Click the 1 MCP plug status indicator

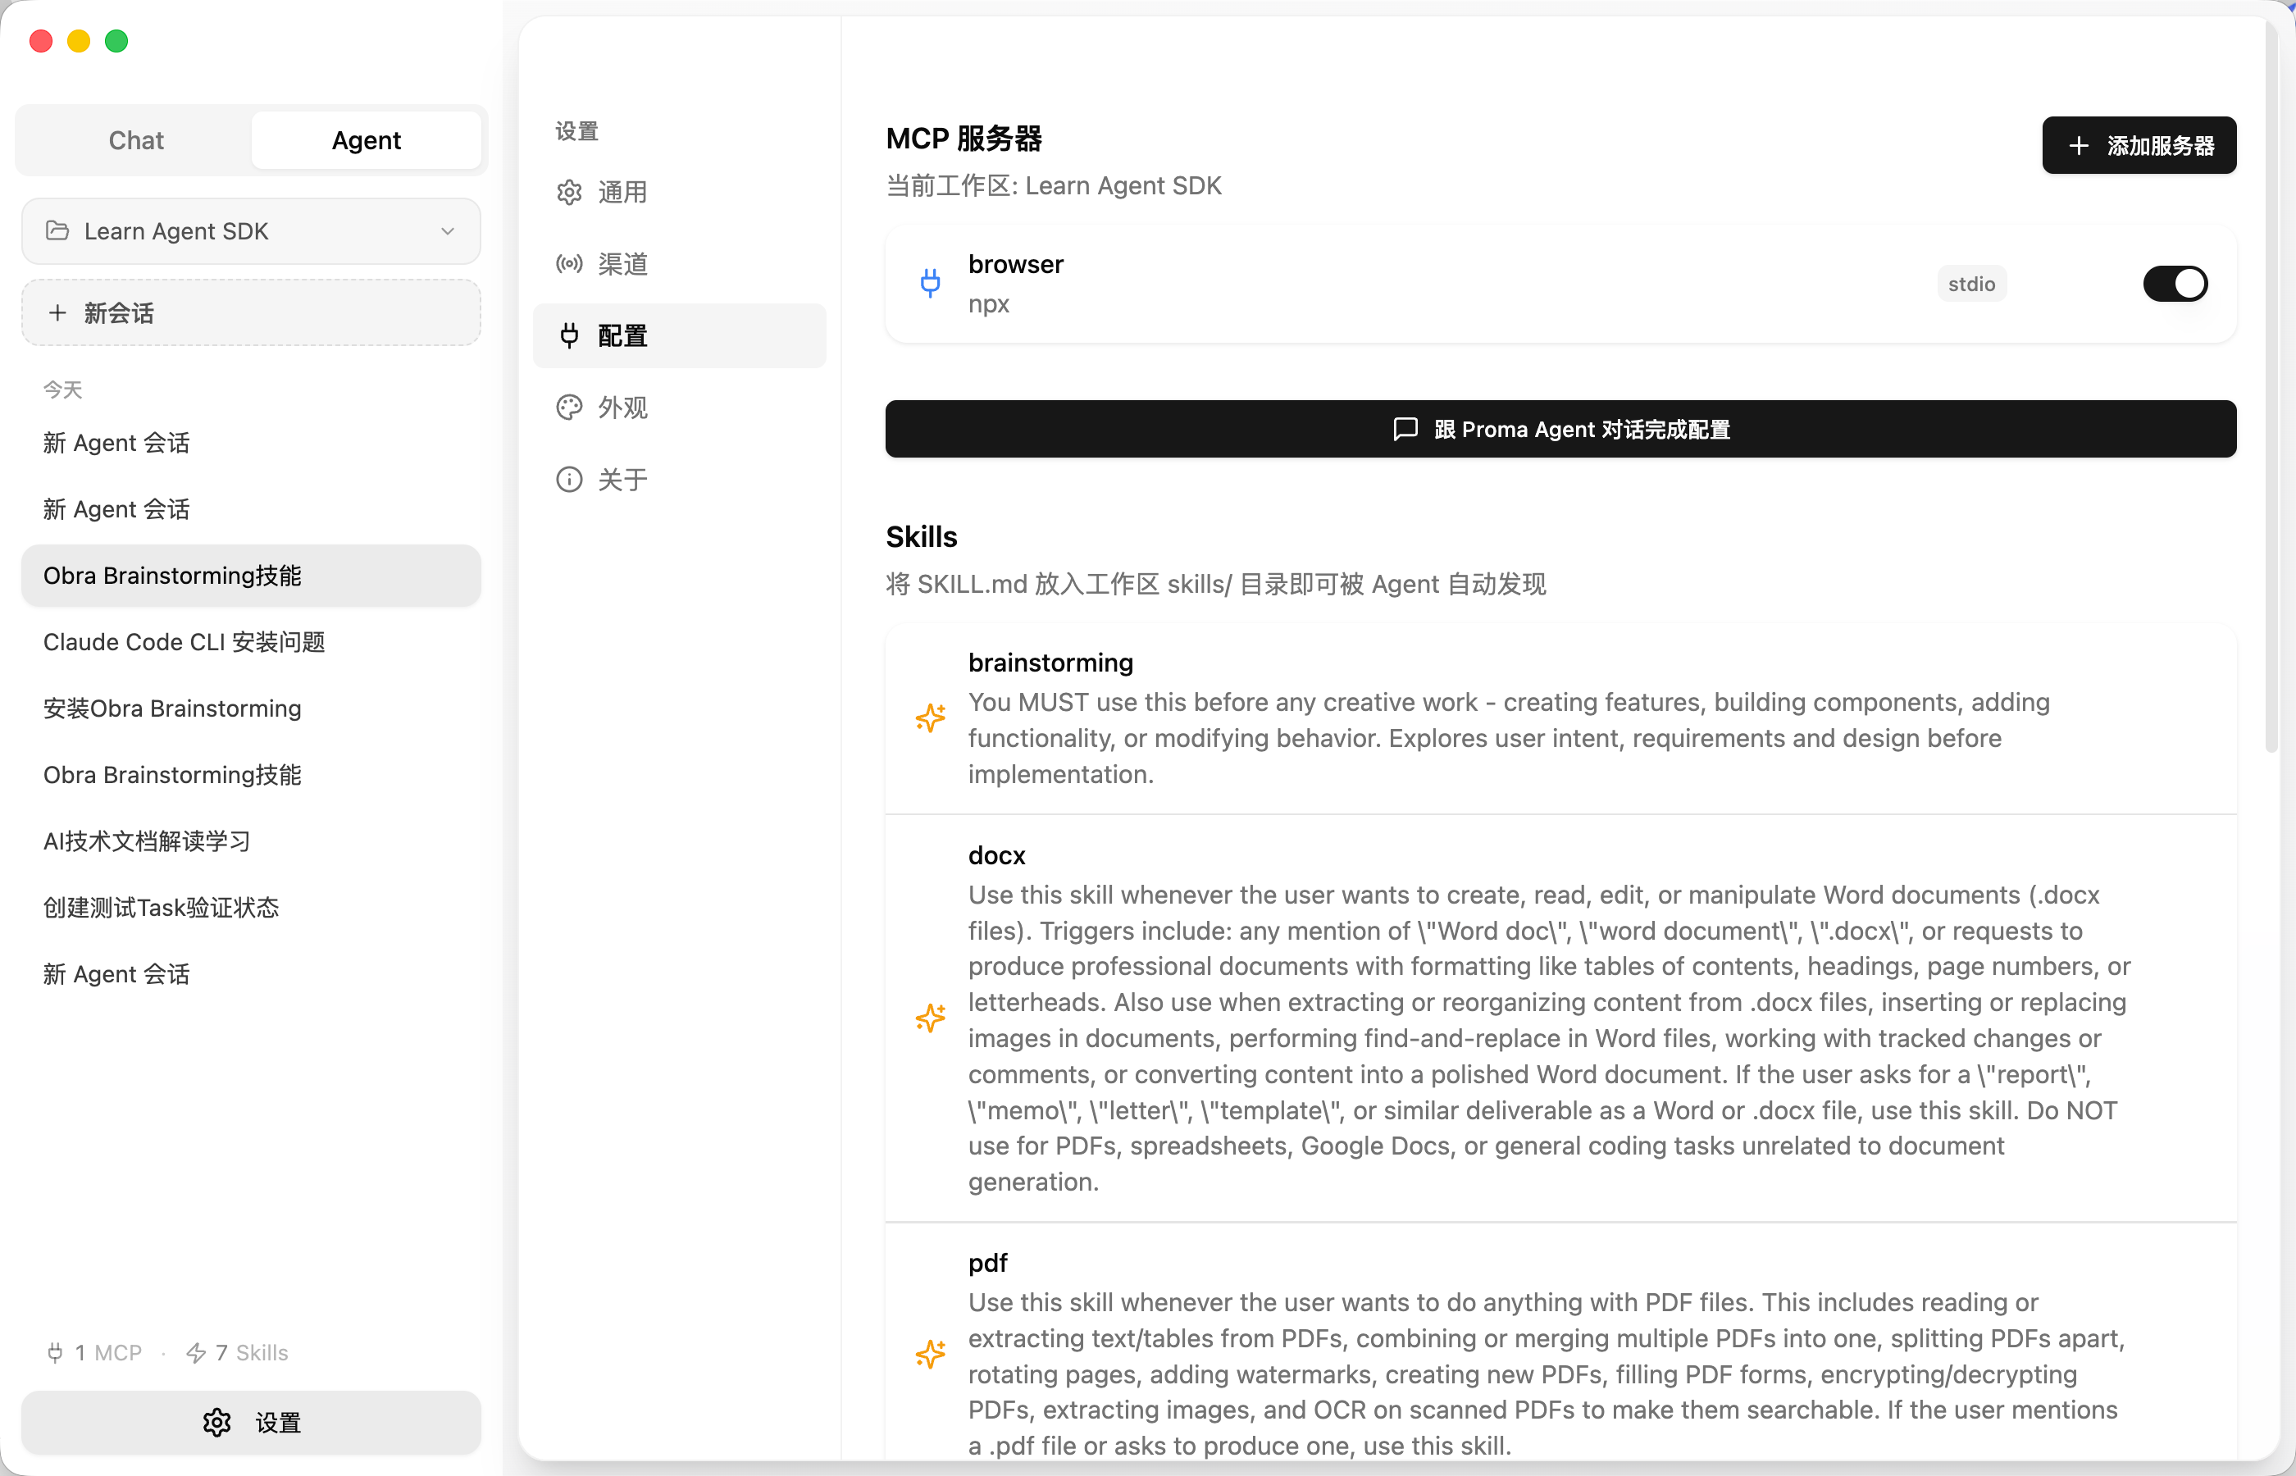[x=94, y=1352]
